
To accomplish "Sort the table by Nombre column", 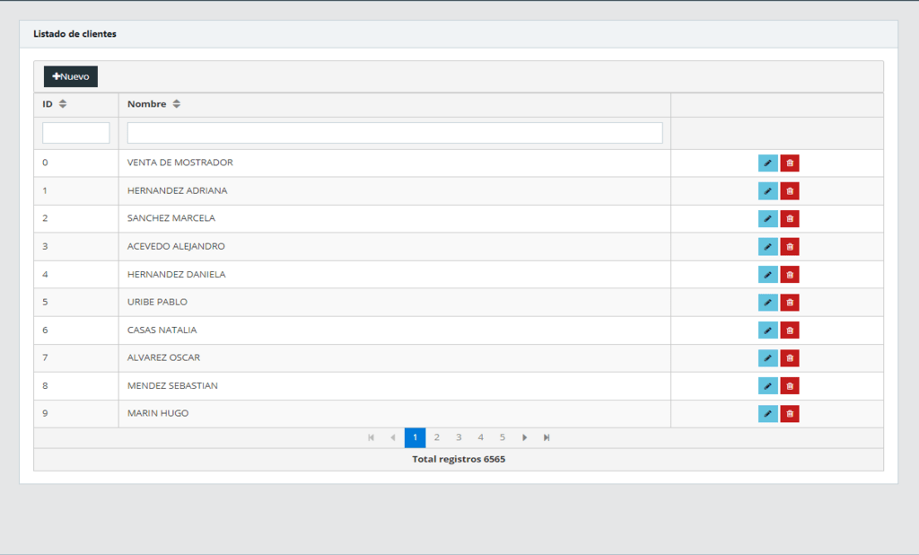I will click(177, 104).
